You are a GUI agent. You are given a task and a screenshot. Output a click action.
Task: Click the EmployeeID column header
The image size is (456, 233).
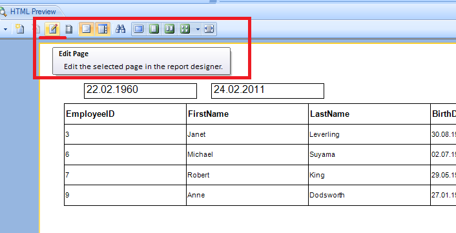[x=125, y=114]
